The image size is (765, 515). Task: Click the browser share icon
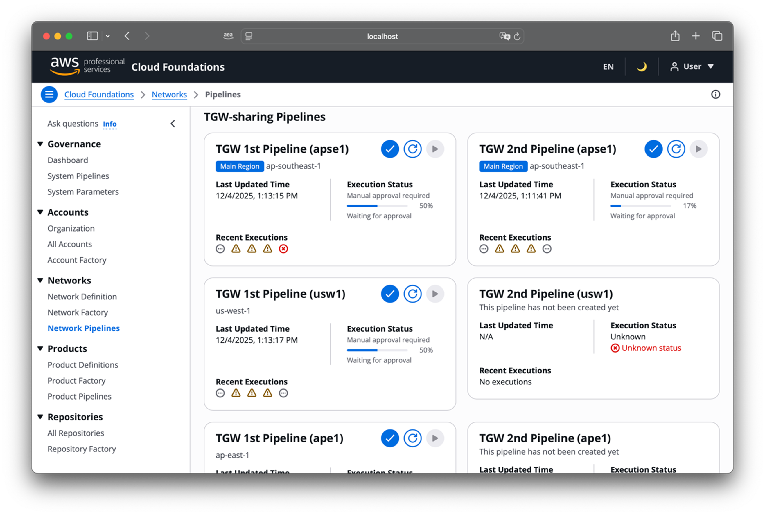pyautogui.click(x=675, y=36)
